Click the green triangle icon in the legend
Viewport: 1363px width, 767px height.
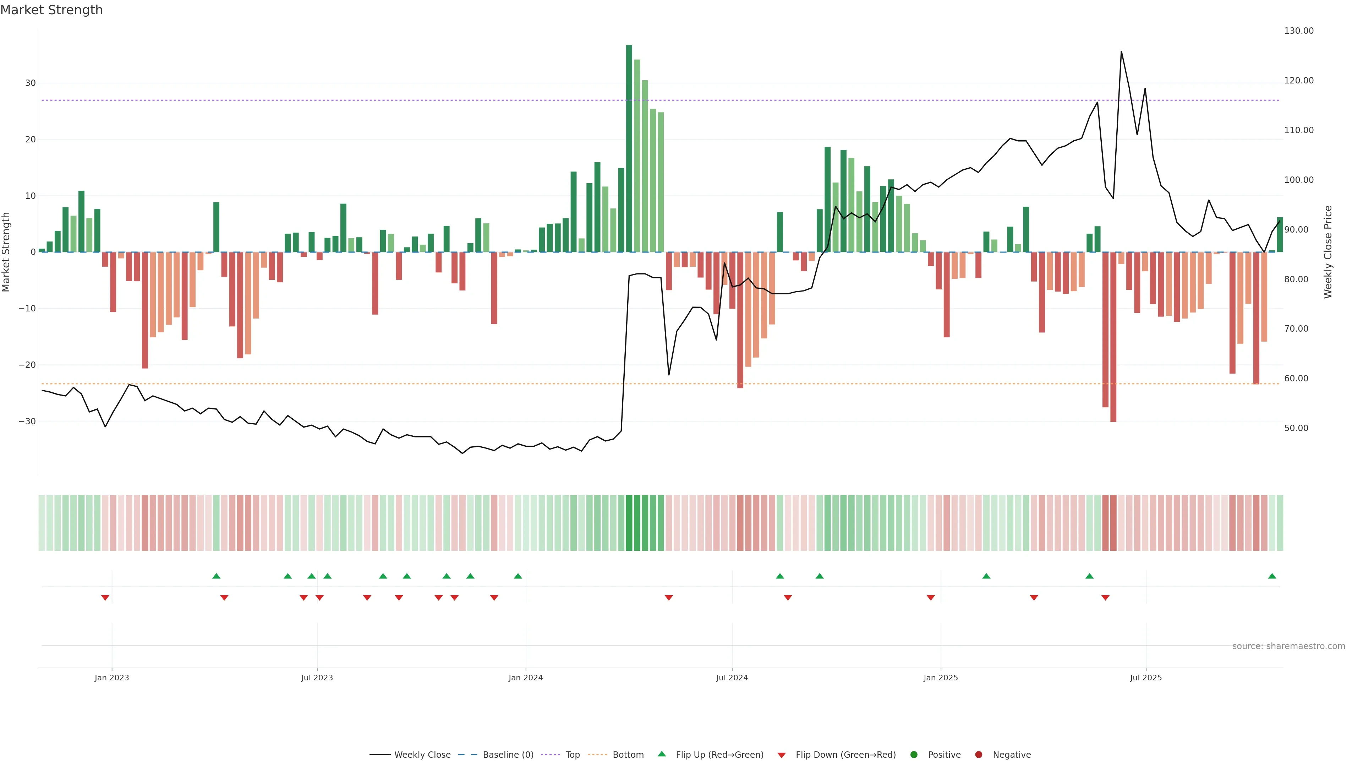click(661, 754)
